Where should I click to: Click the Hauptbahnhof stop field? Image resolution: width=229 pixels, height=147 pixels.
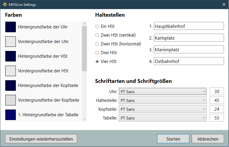189,26
